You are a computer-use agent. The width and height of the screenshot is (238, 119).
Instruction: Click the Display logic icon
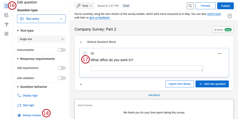coord(19,95)
